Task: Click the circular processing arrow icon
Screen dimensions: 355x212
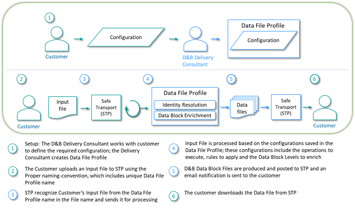Action: (x=133, y=108)
